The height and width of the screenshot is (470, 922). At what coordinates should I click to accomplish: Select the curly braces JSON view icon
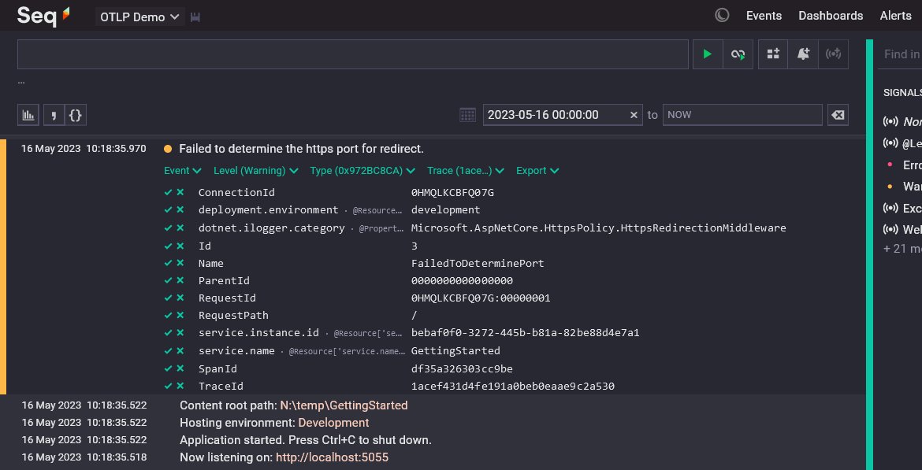[75, 114]
